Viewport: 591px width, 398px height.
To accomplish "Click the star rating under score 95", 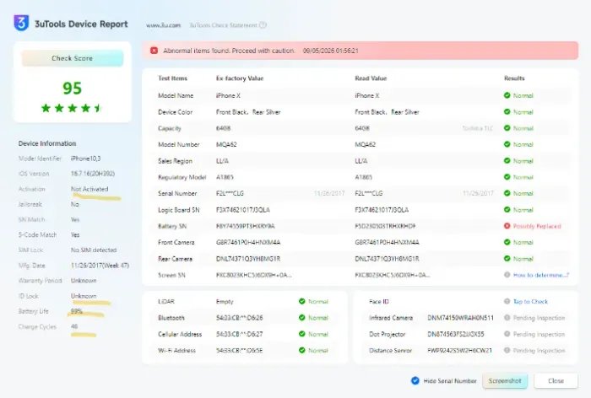I will 72,109.
